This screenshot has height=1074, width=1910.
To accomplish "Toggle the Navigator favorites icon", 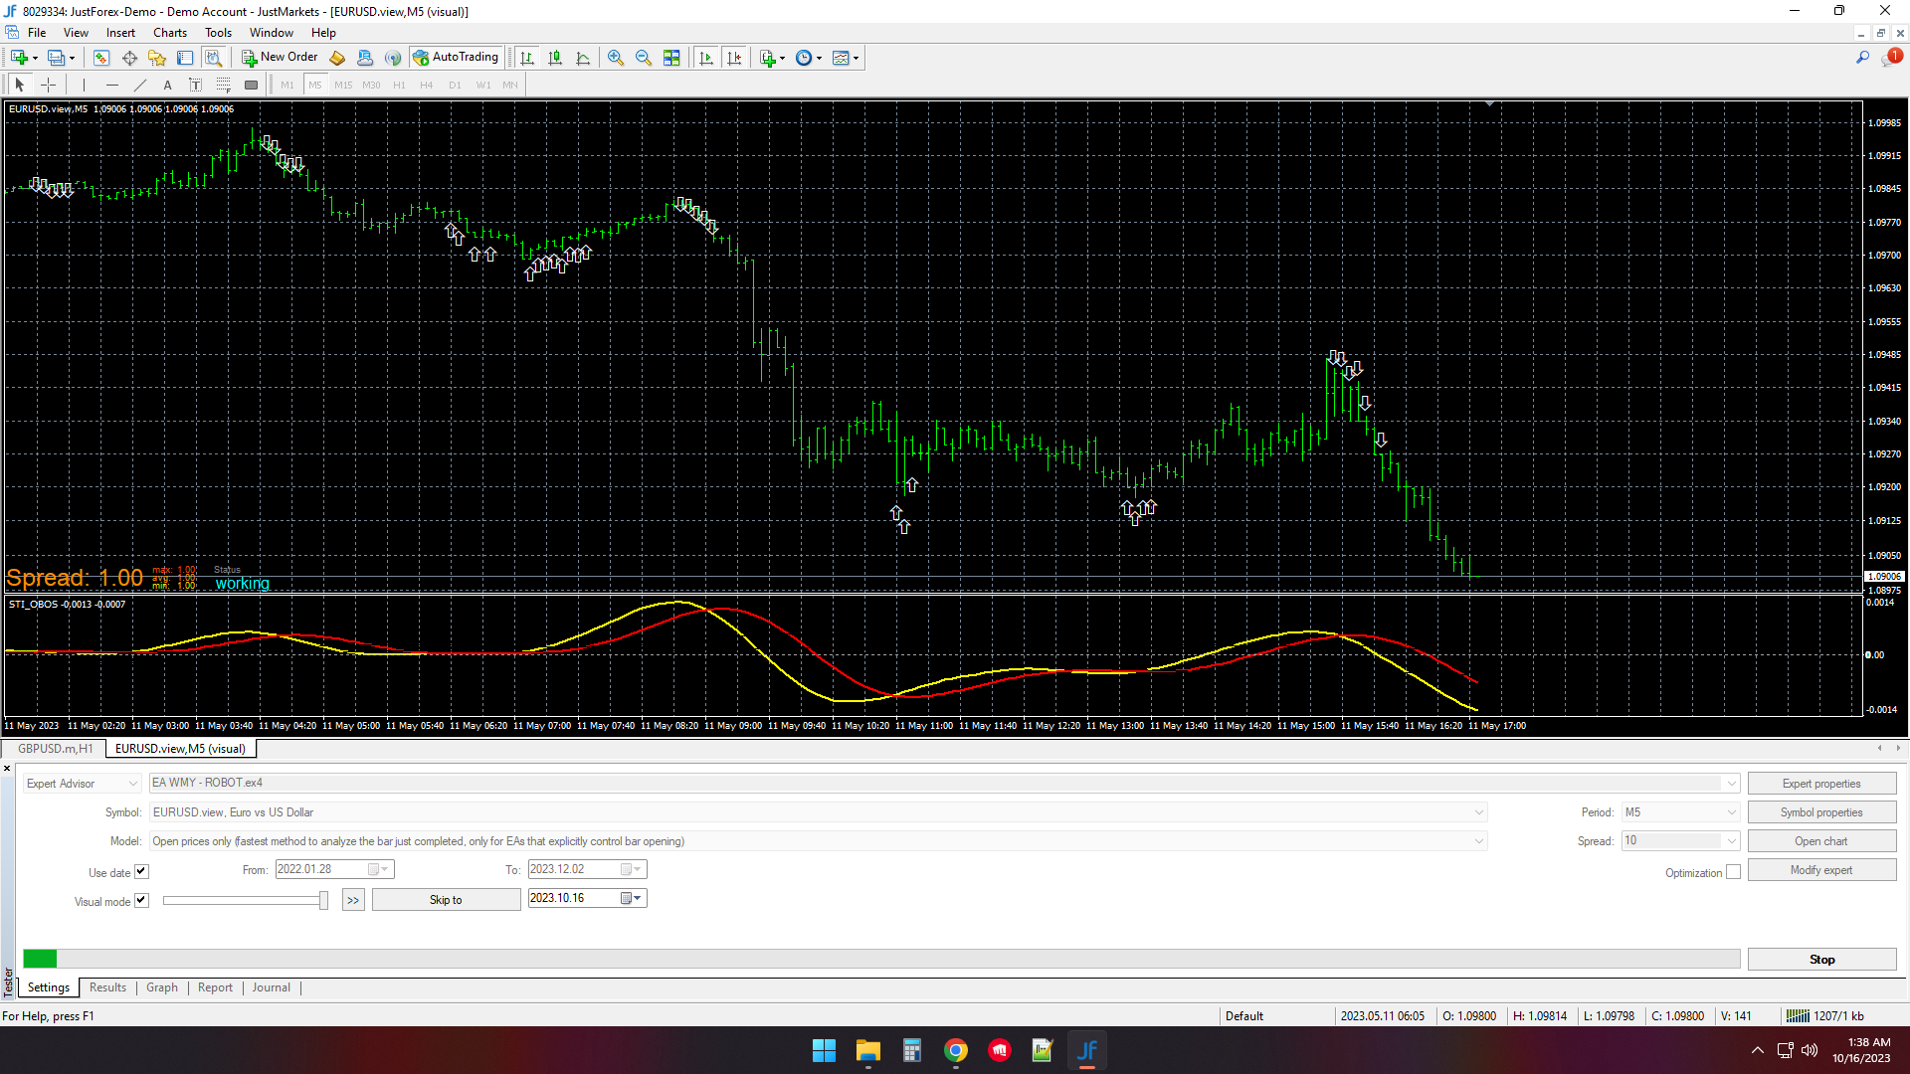I will point(157,58).
